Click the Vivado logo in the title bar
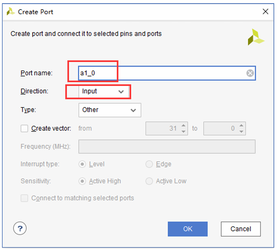The height and width of the screenshot is (249, 277). click(11, 12)
